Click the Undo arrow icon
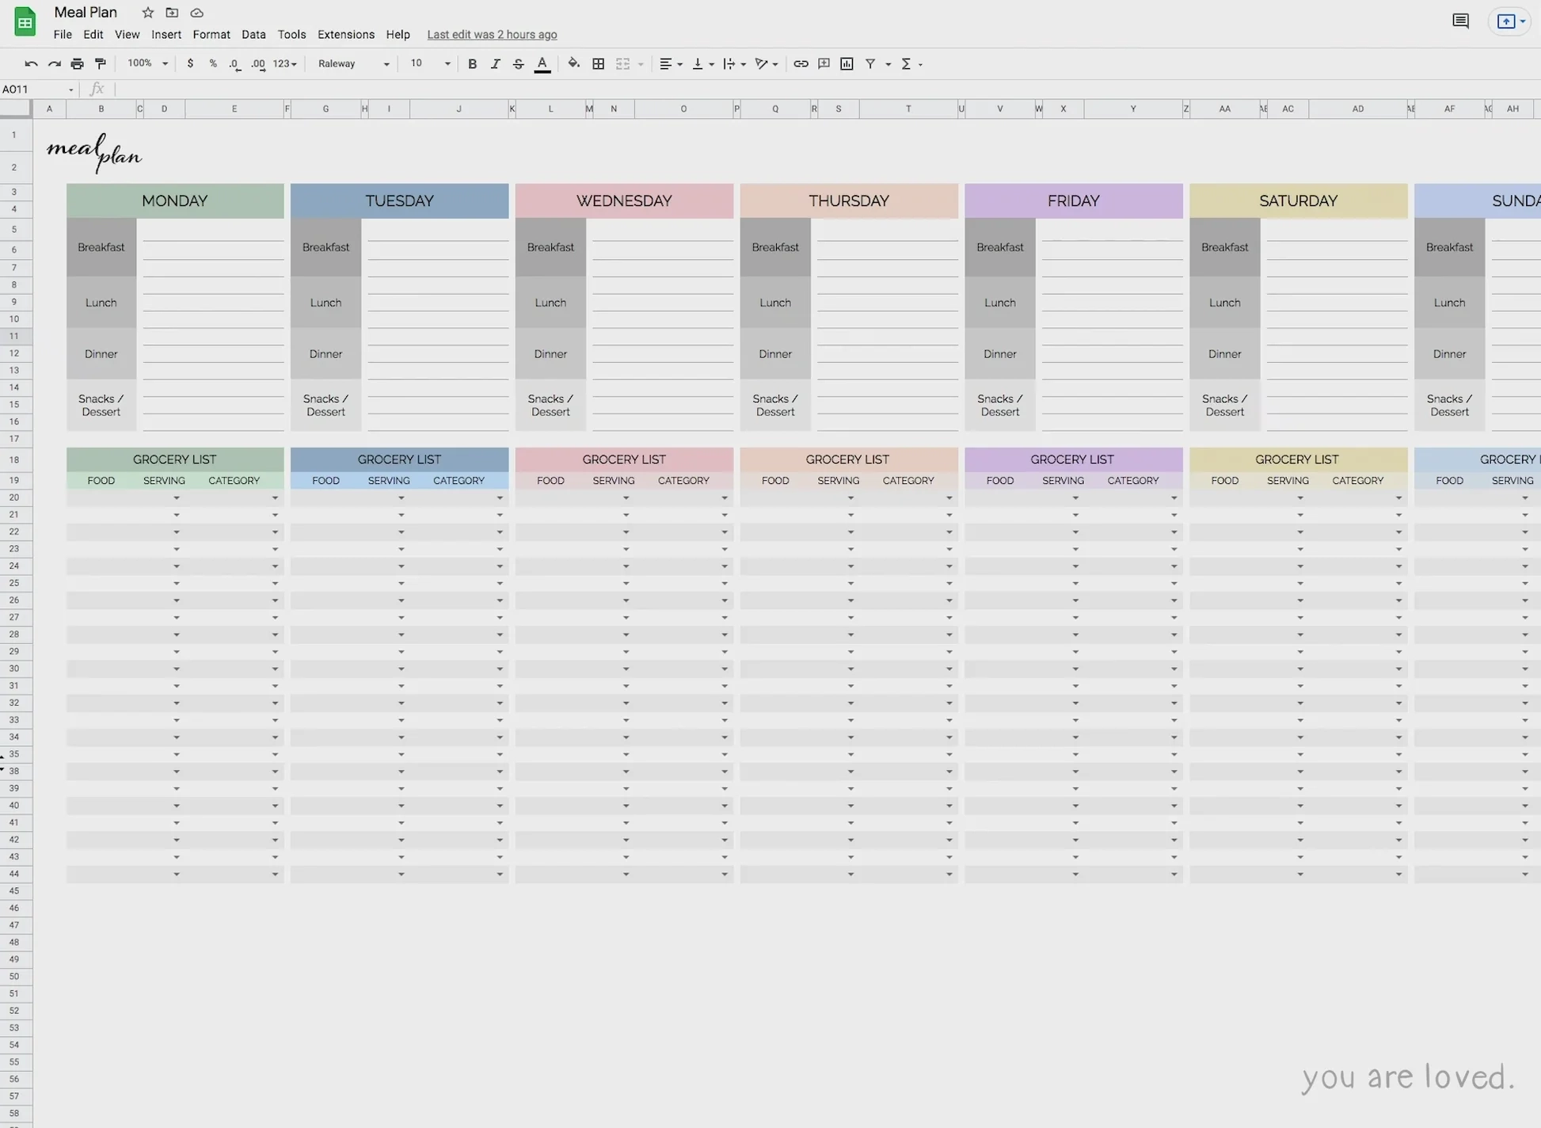Image resolution: width=1541 pixels, height=1128 pixels. (30, 63)
